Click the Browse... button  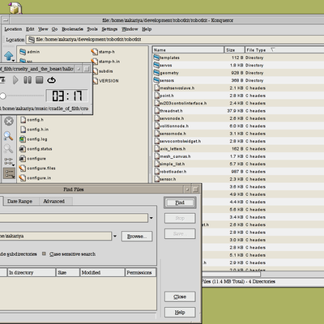click(137, 237)
